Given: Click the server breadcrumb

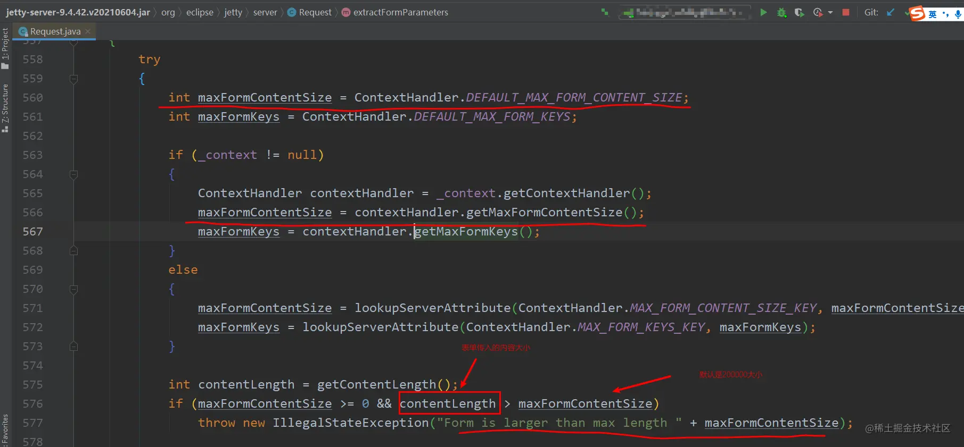Looking at the screenshot, I should coord(265,12).
